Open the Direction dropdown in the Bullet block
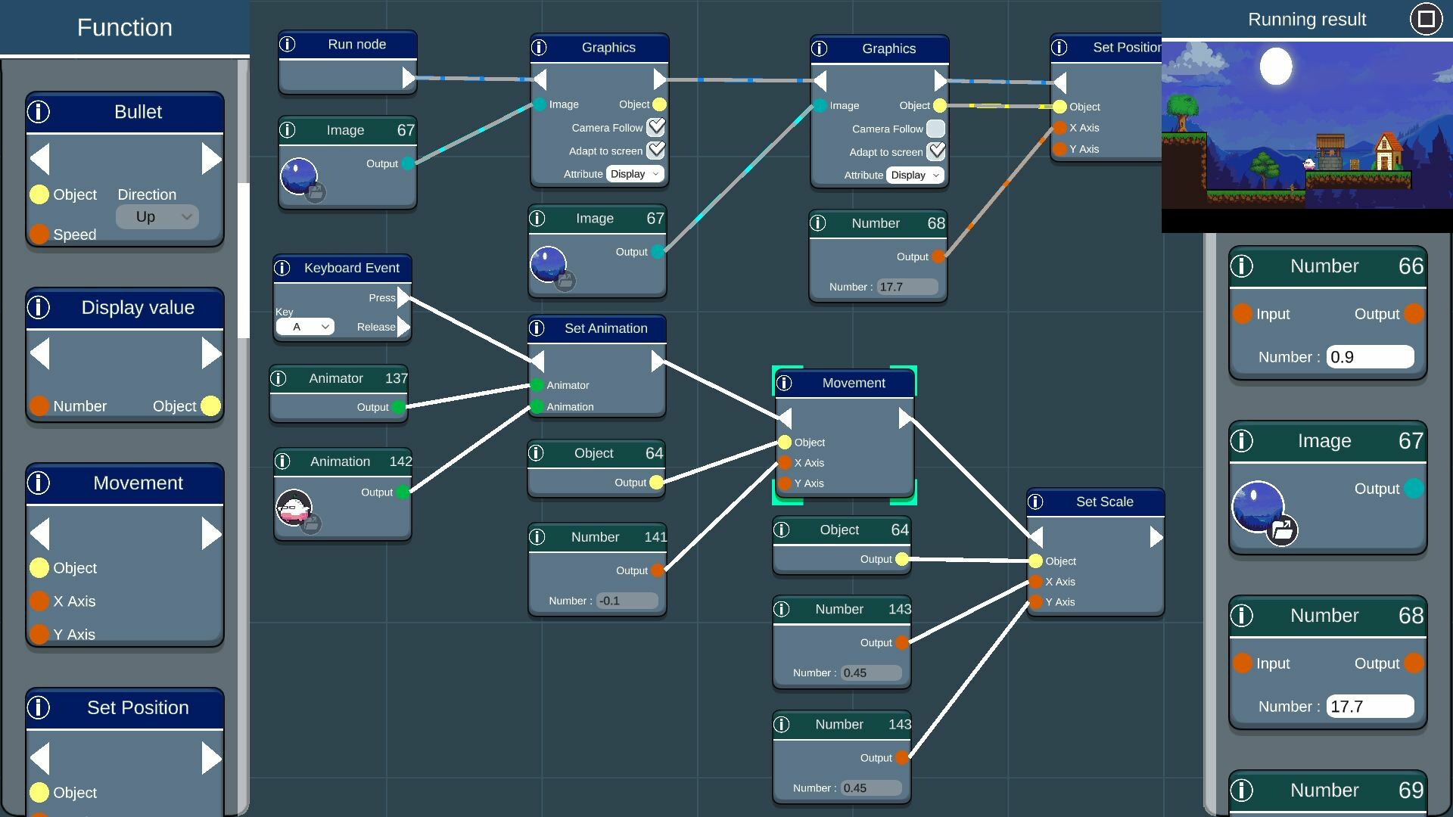The height and width of the screenshot is (817, 1453). click(x=157, y=216)
